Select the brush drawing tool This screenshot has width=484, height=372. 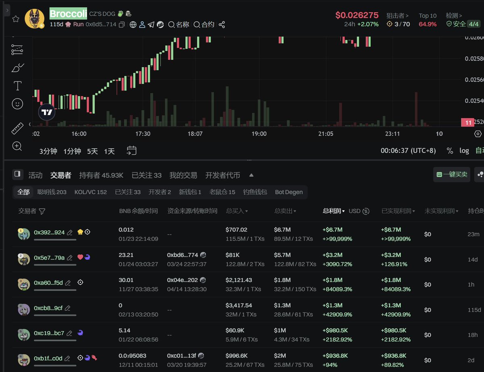[x=18, y=67]
